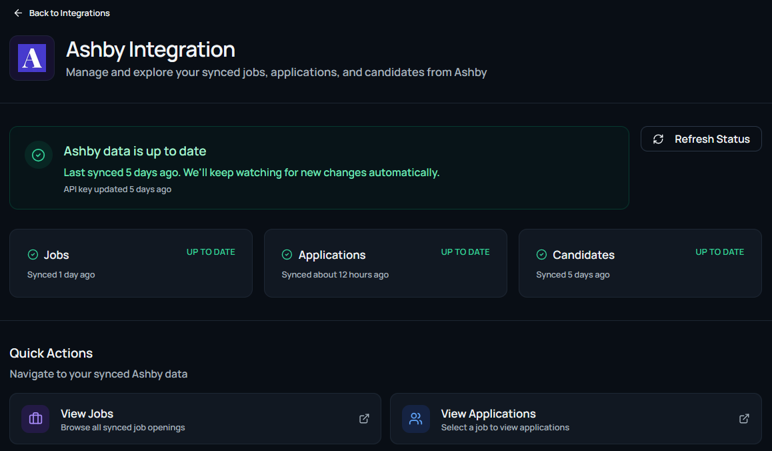Click the people icon for View Applications
This screenshot has height=451, width=772.
[416, 419]
